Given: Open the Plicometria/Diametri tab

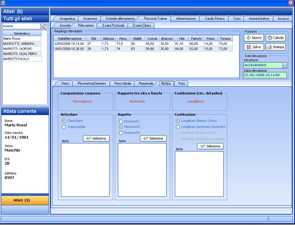Looking at the screenshot, I should [92, 83].
